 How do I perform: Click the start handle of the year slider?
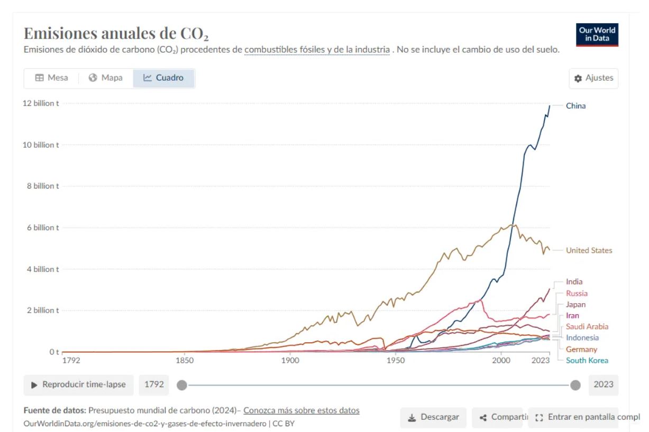tap(182, 385)
